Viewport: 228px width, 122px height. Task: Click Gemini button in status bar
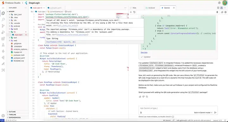[167, 120]
